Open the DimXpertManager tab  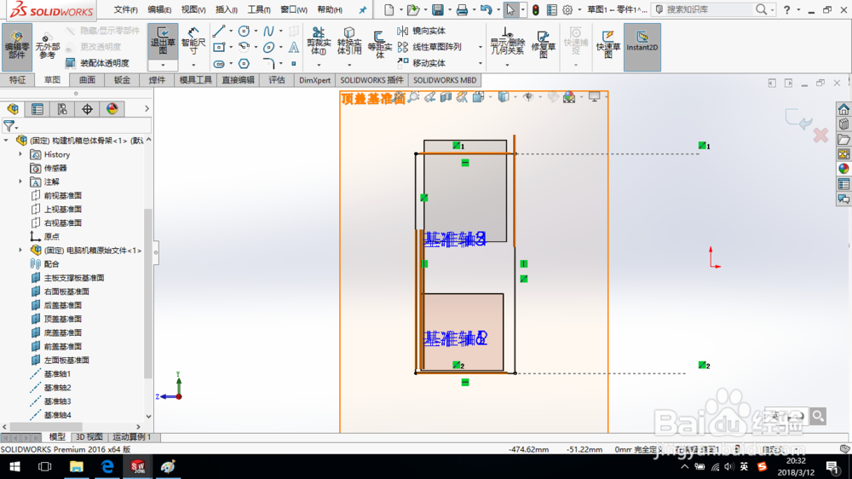tap(87, 109)
